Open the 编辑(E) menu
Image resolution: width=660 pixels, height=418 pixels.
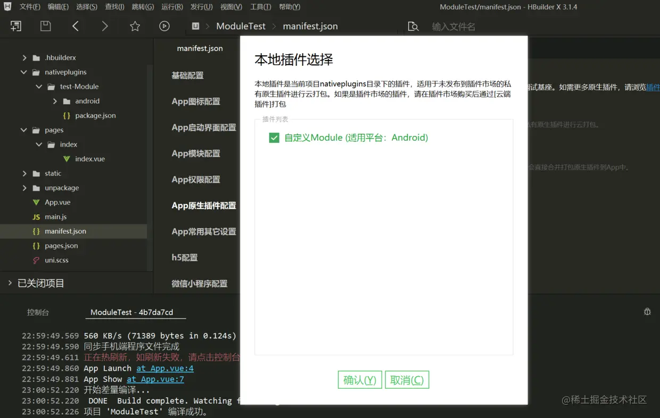coord(58,7)
